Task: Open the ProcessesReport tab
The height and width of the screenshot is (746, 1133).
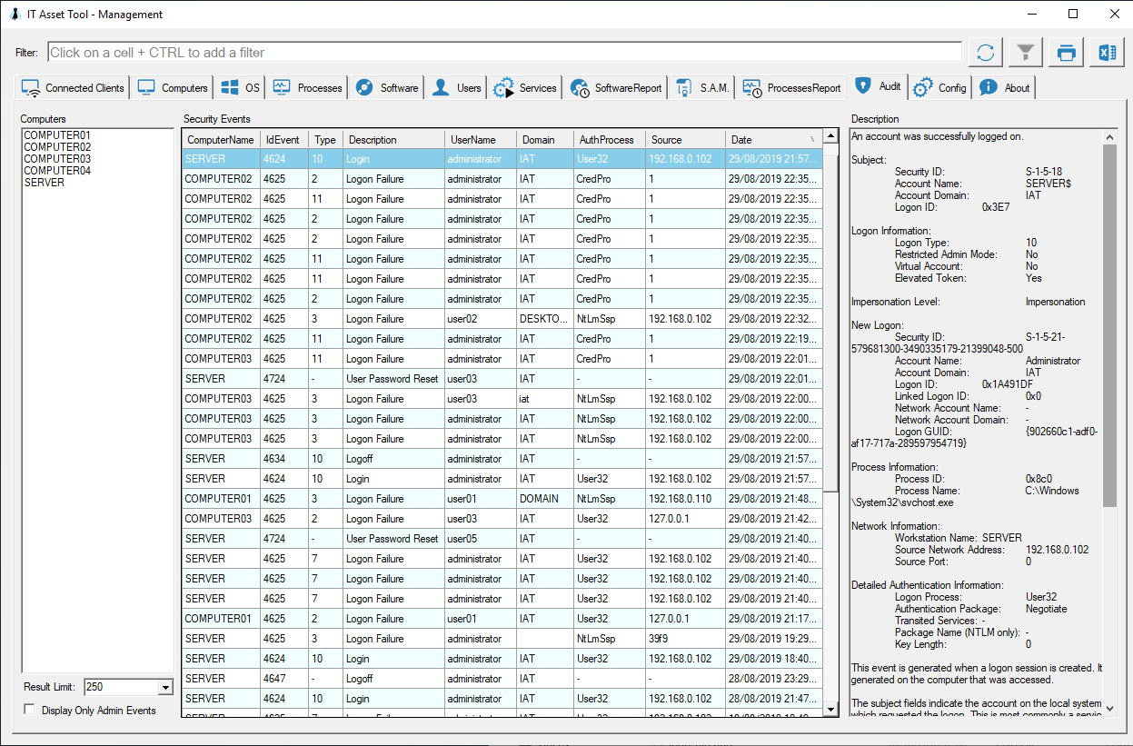Action: tap(791, 88)
